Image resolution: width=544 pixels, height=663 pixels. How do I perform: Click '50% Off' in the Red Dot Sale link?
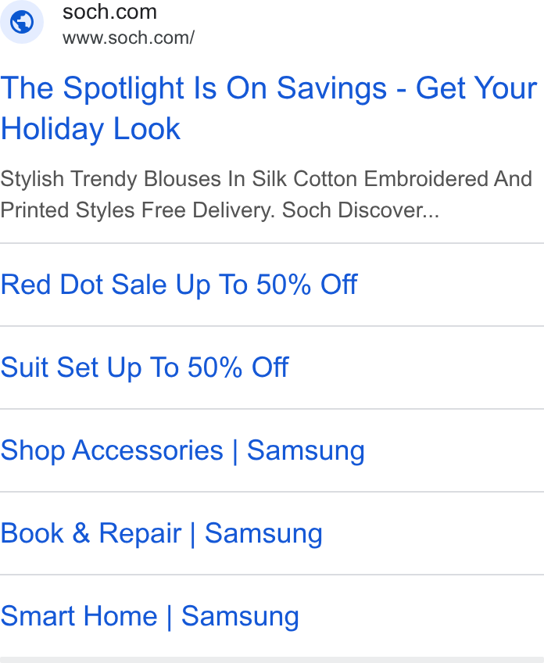pyautogui.click(x=307, y=284)
